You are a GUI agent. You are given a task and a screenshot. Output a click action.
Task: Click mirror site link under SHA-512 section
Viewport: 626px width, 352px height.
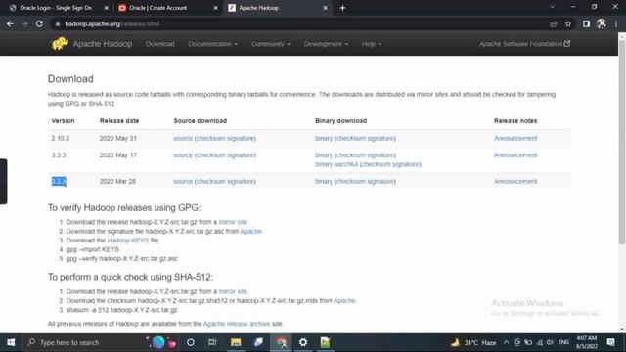233,291
